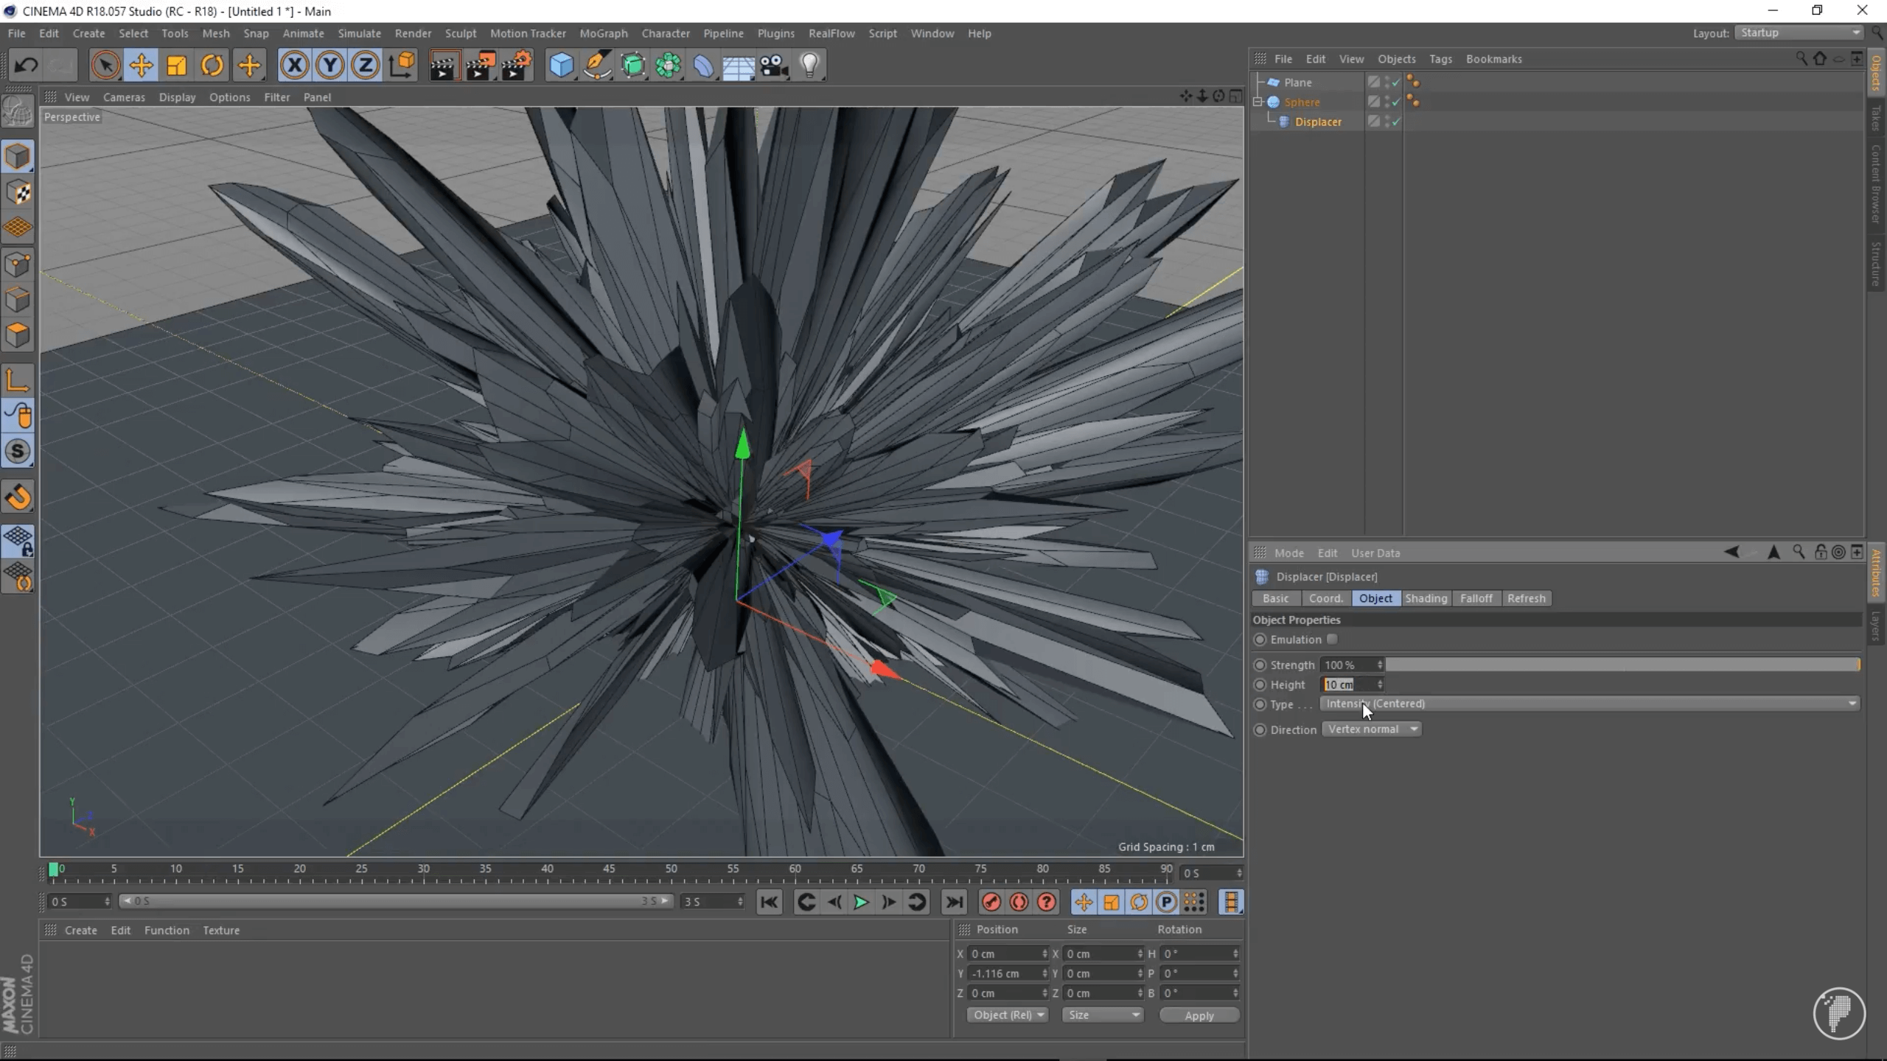Toggle Plane object's green checkmark
Viewport: 1887px width, 1061px height.
[1396, 83]
